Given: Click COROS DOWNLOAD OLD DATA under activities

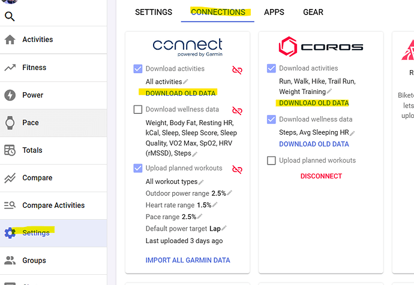Looking at the screenshot, I should point(314,103).
